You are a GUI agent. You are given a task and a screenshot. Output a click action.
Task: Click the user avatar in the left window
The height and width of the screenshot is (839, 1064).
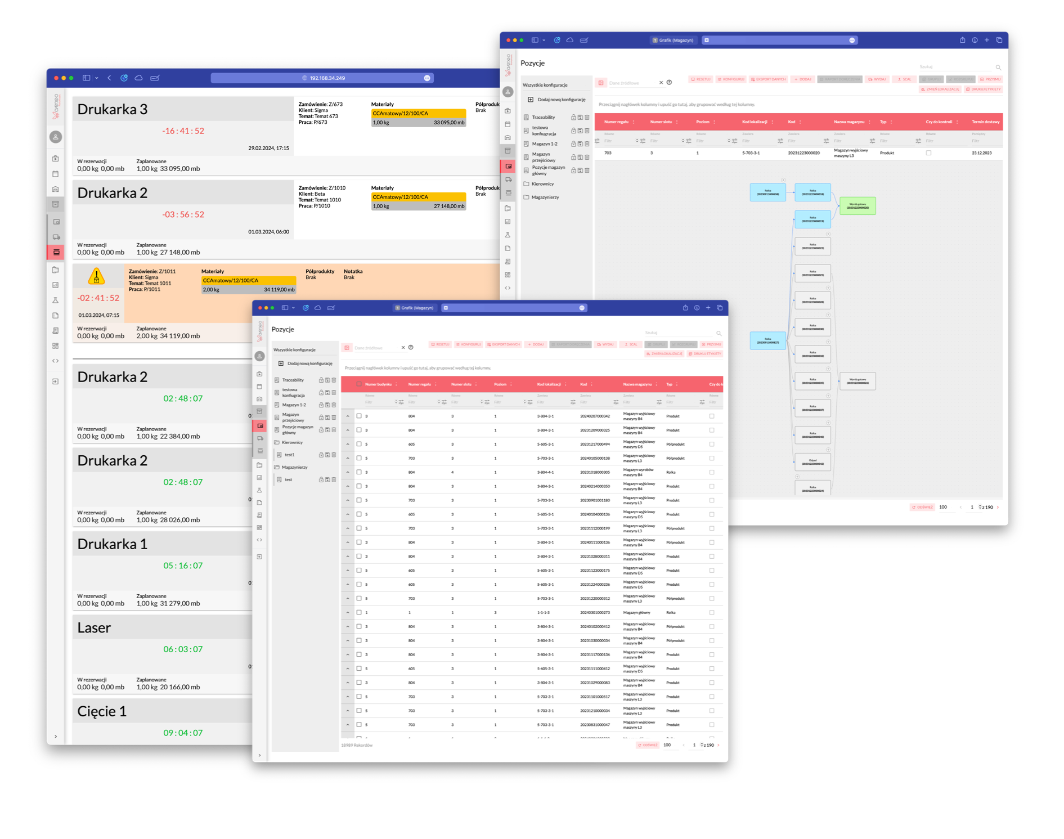point(56,137)
